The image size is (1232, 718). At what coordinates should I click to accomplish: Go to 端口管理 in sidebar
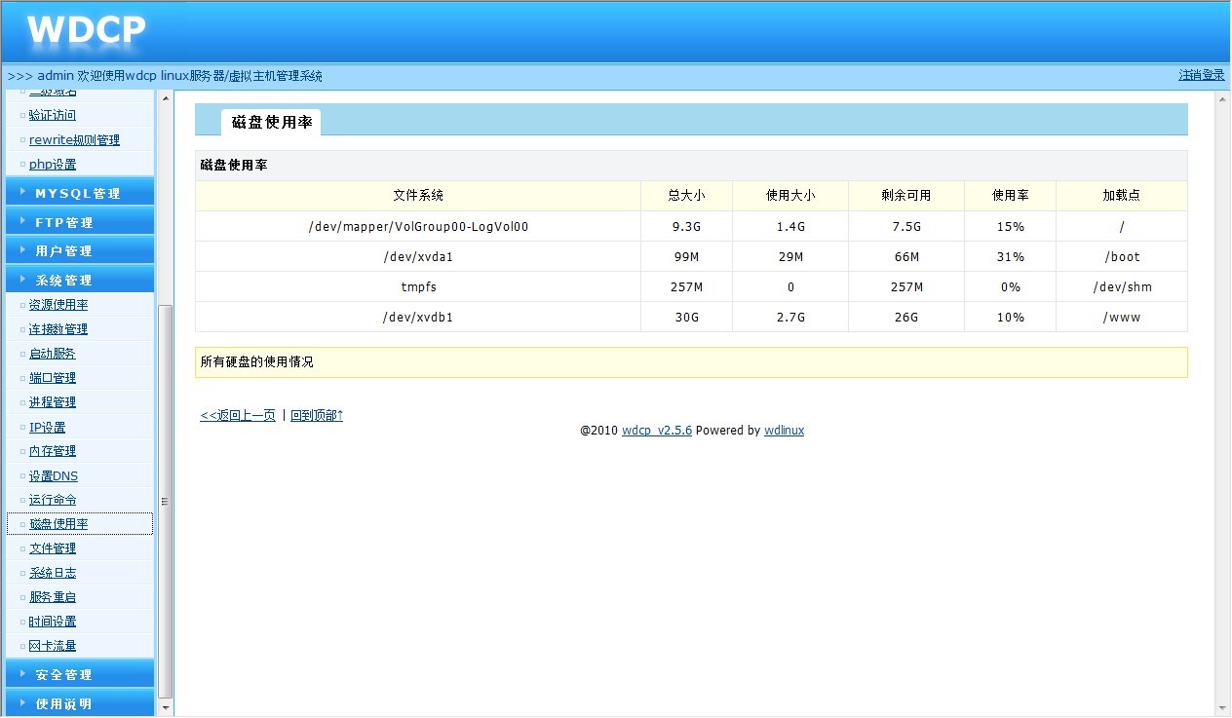click(53, 378)
